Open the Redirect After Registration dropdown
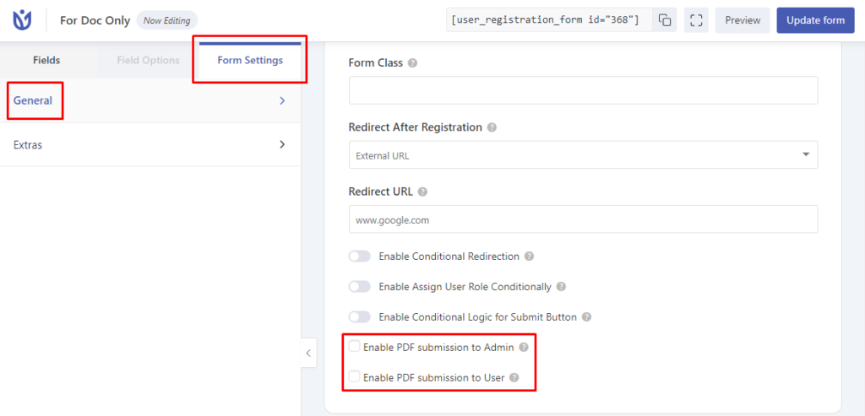Viewport: 865px width, 416px height. 583,155
